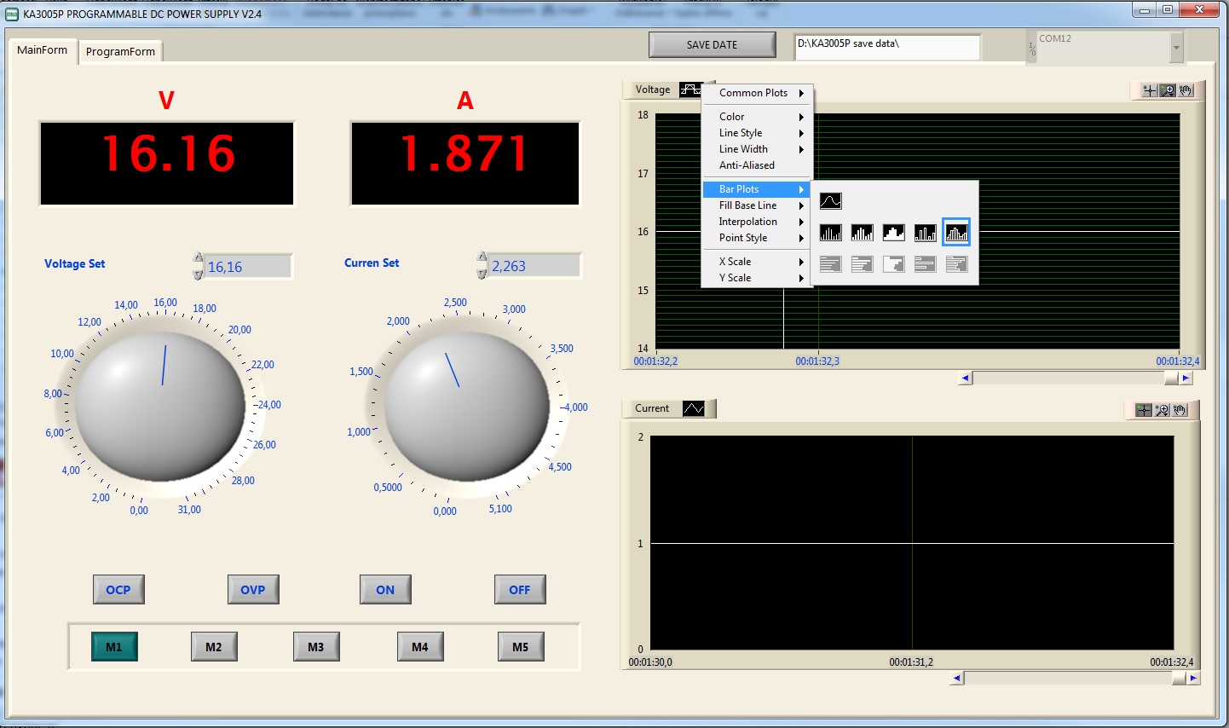Select the pan hand tool on Current graph
Screen dimensions: 1229x728
point(1180,410)
